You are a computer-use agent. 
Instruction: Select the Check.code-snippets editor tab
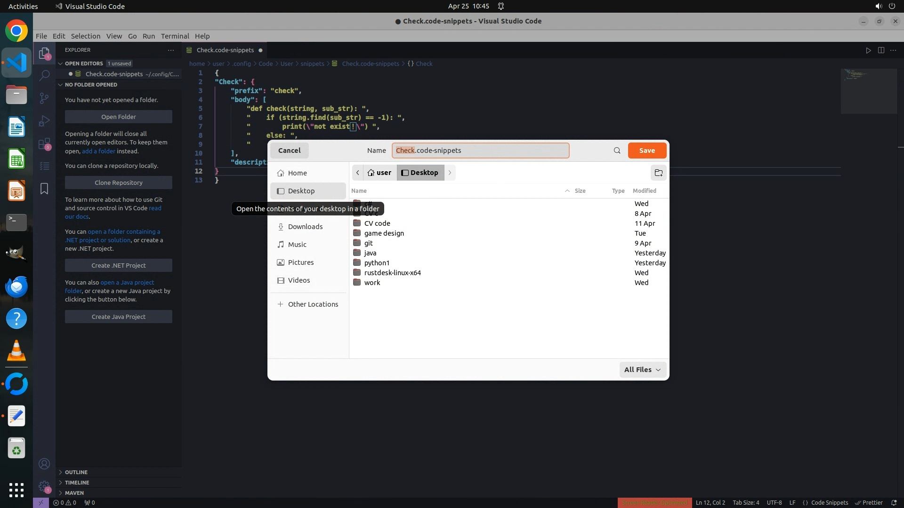tap(225, 50)
